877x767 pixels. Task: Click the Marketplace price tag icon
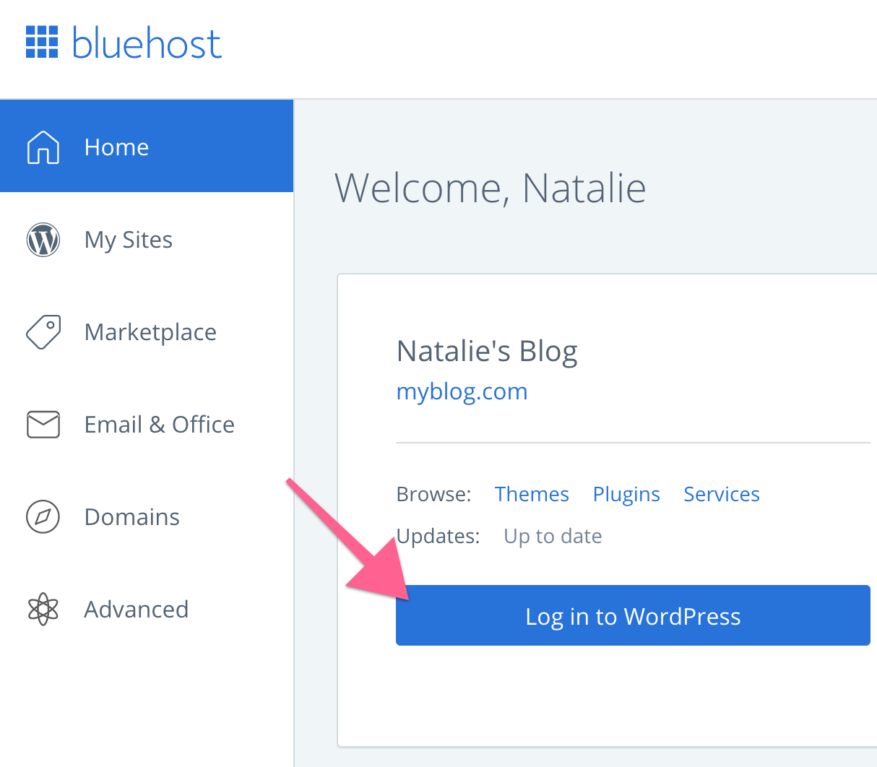coord(43,332)
